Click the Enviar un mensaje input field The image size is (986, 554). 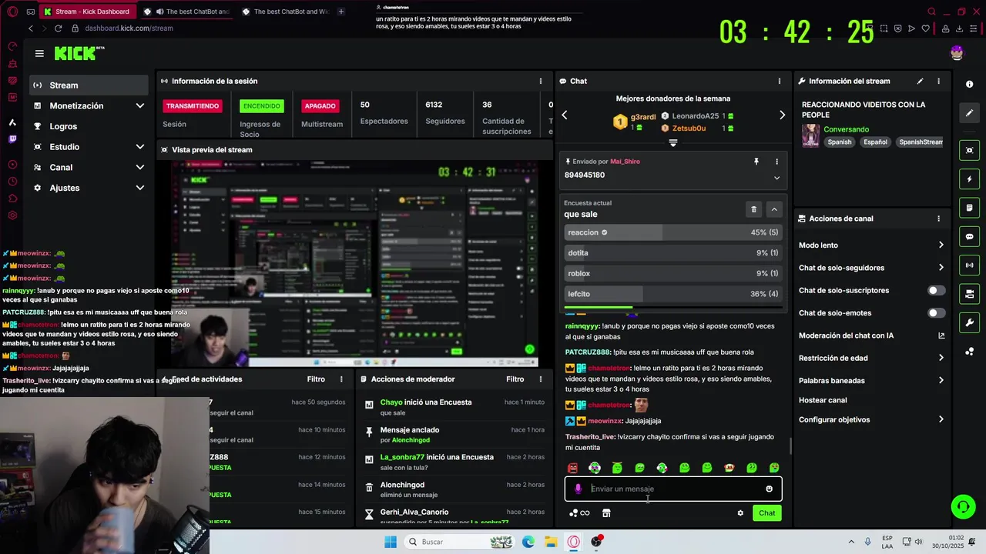pos(673,489)
